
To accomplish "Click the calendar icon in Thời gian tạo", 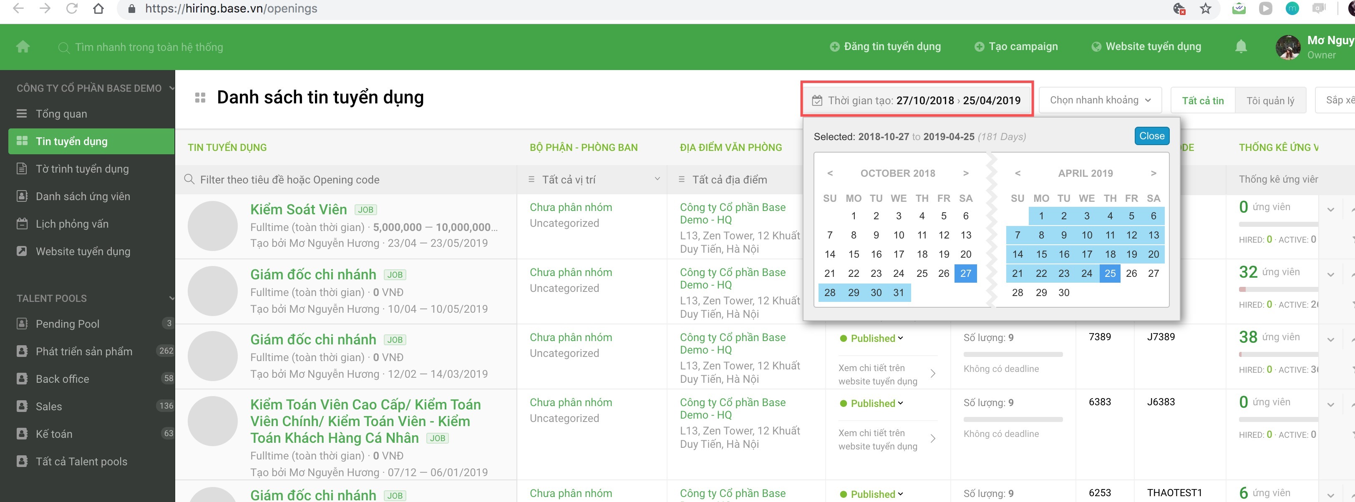I will 816,100.
